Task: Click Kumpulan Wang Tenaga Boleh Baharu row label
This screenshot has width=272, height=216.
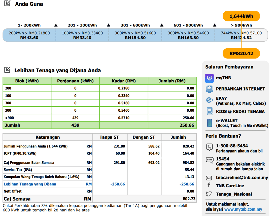Action: pyautogui.click(x=42, y=177)
